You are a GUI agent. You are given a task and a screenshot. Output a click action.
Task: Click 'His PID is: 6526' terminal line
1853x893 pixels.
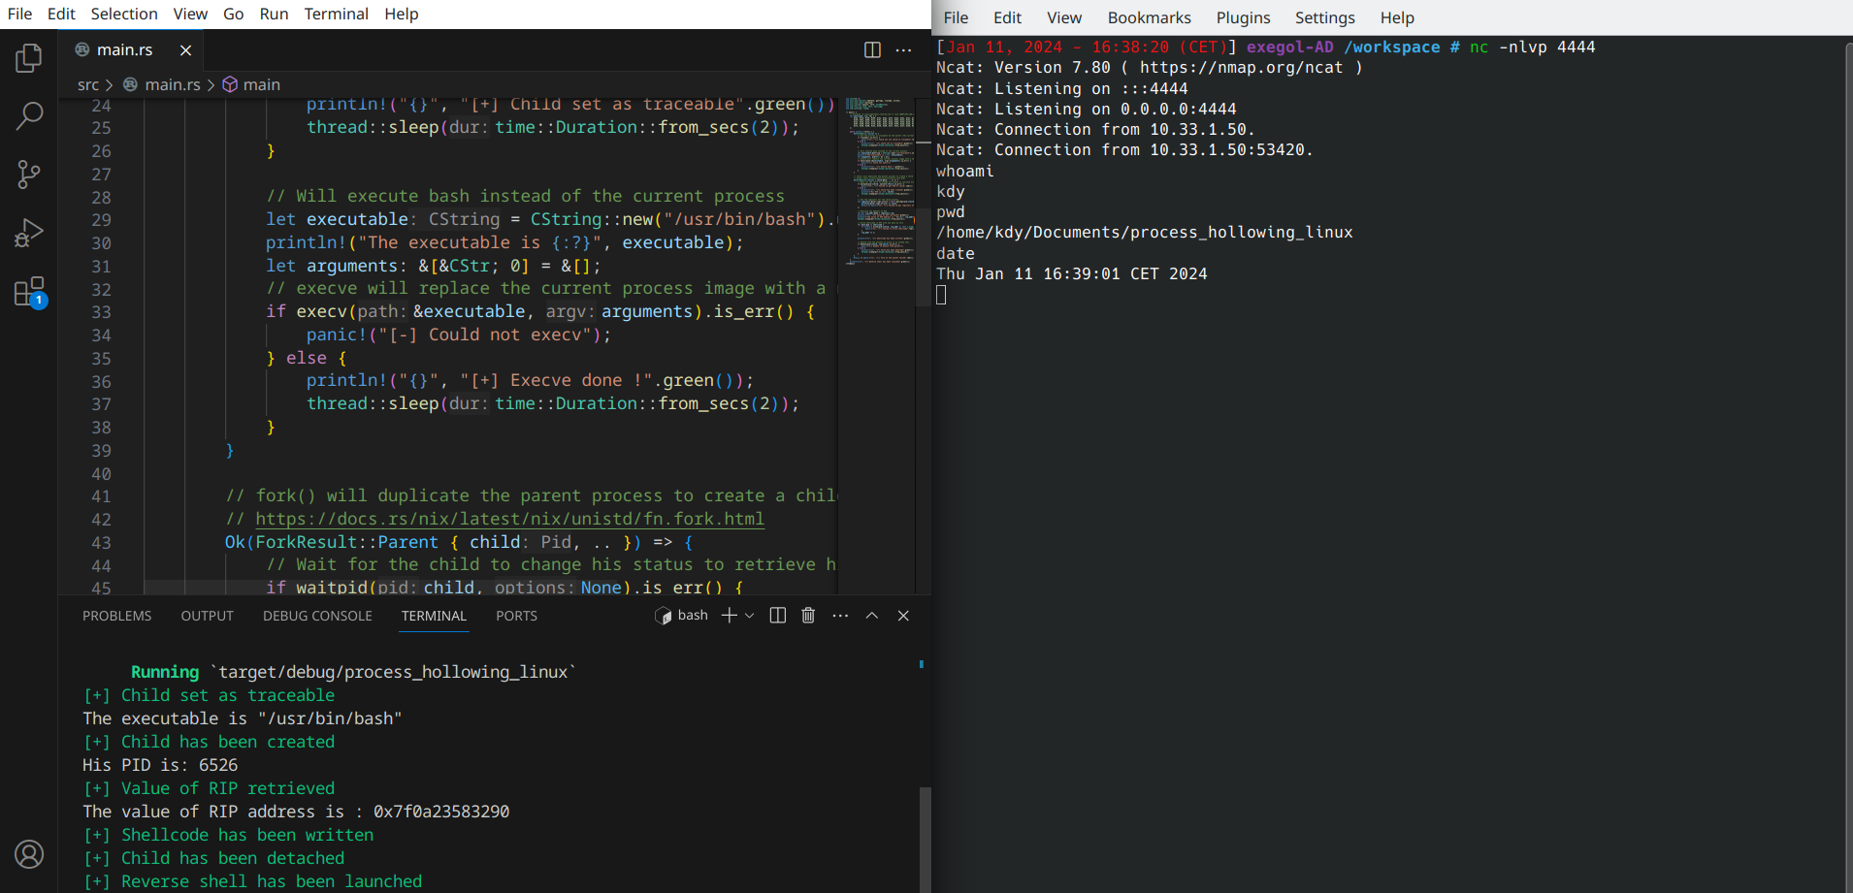tap(160, 765)
